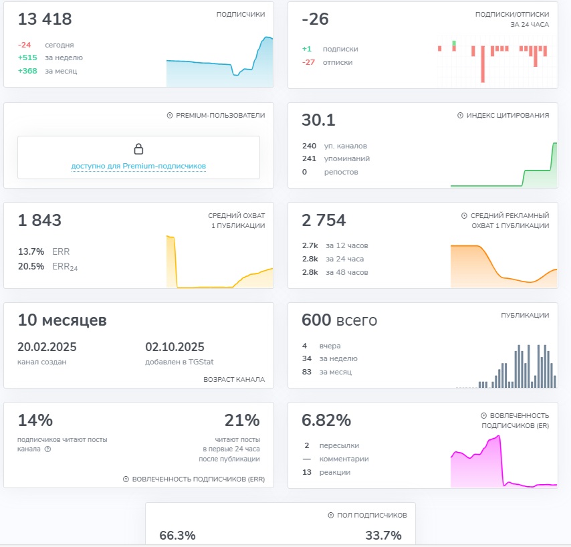The height and width of the screenshot is (547, 571).
Task: Click '83 за месяц' publications row
Action: (327, 372)
